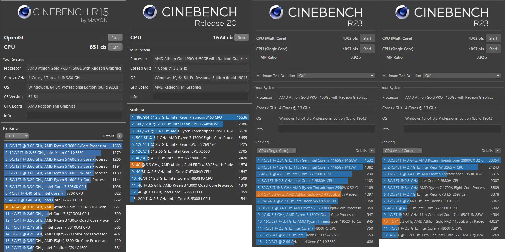The height and width of the screenshot is (252, 505).
Task: Click CB Version '64 Bit' field in R15
Action: coord(74,97)
